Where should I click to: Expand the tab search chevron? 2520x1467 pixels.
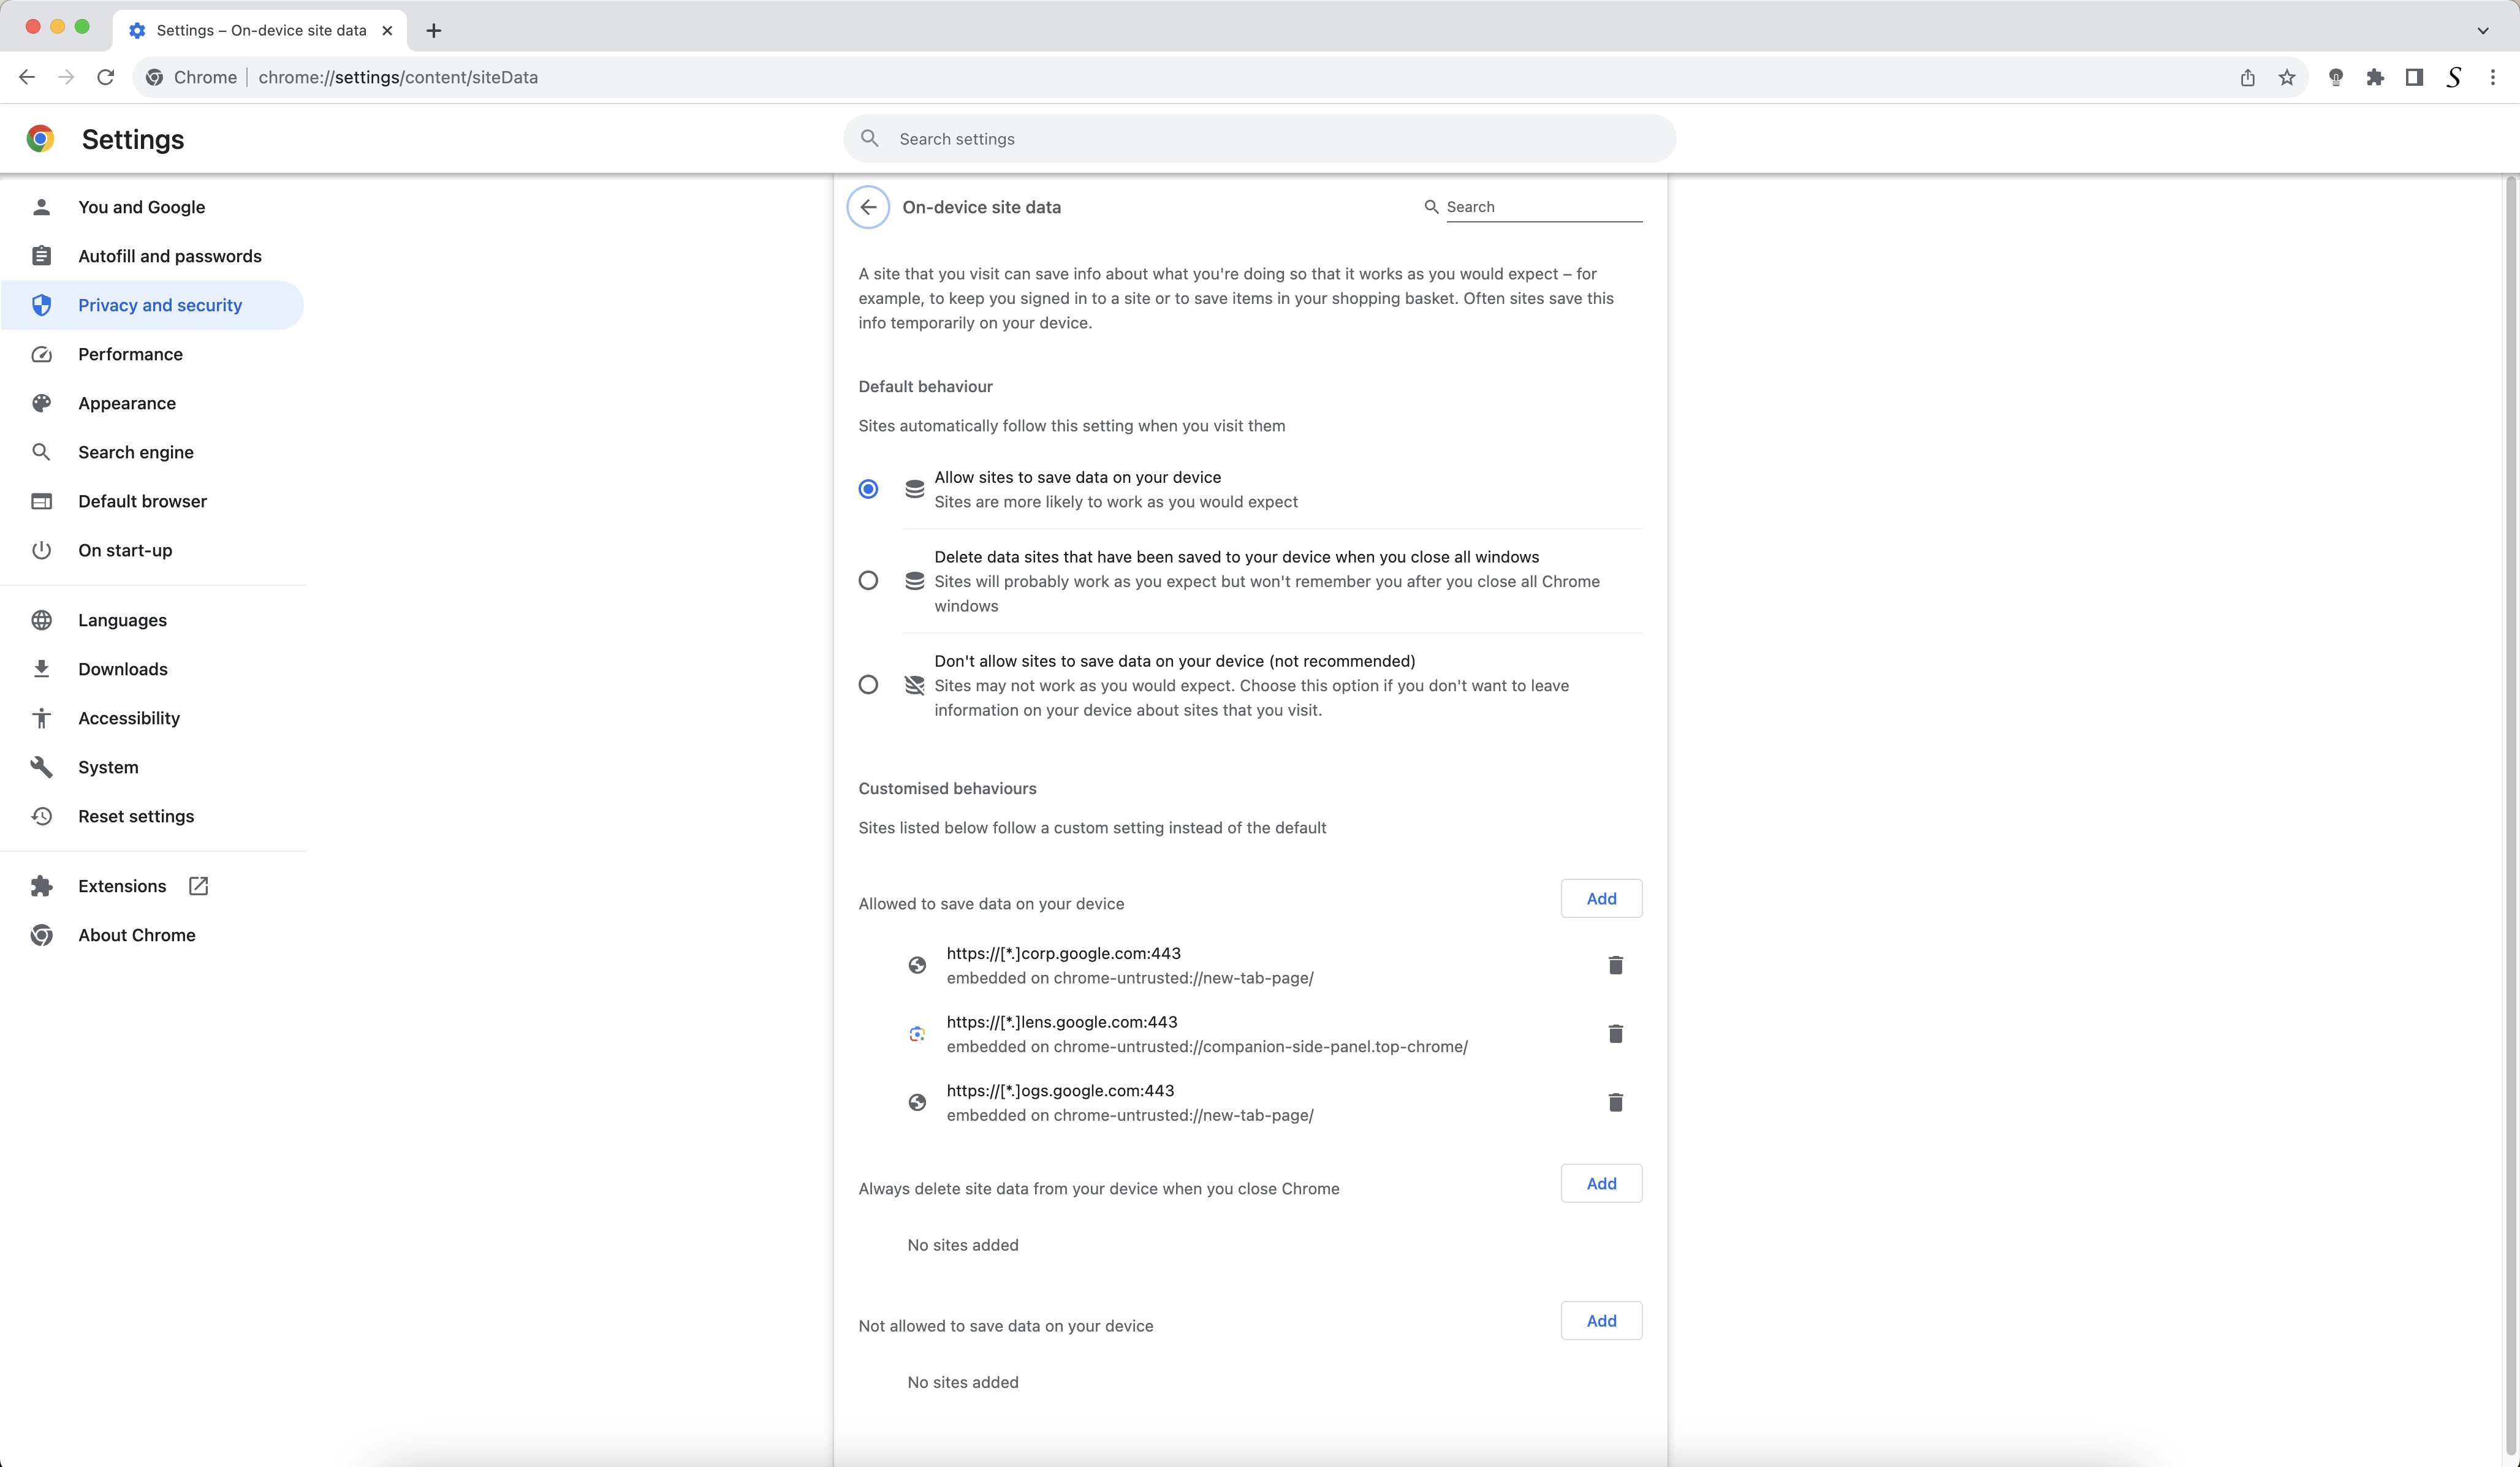click(x=2482, y=30)
